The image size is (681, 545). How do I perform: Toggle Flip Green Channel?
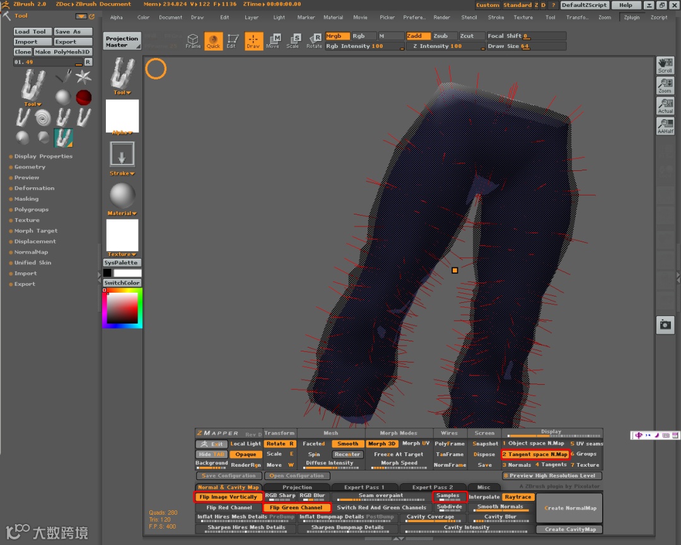(x=296, y=507)
